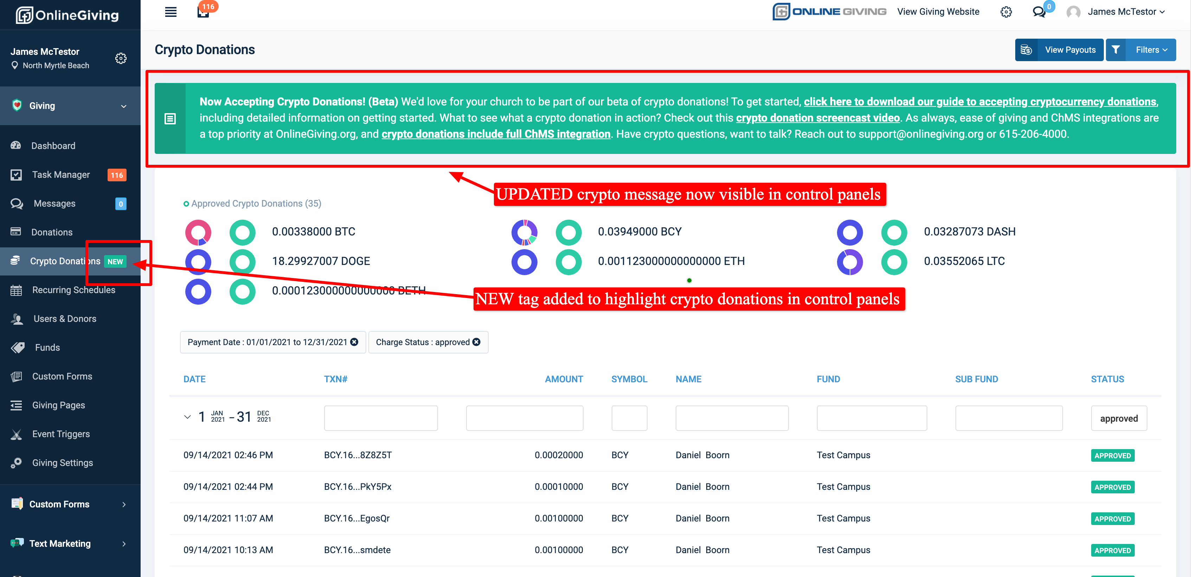Open sidebar profile settings gear
Viewport: 1191px width, 577px height.
121,58
